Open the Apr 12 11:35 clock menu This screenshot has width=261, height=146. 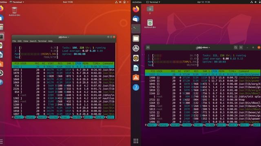pos(203,2)
